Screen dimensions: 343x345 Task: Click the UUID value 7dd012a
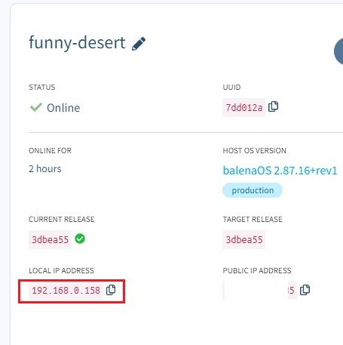pyautogui.click(x=244, y=108)
